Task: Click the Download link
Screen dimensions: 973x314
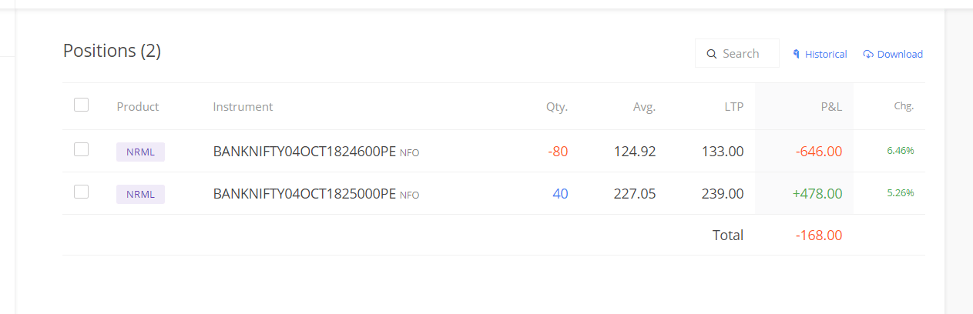Action: (893, 54)
